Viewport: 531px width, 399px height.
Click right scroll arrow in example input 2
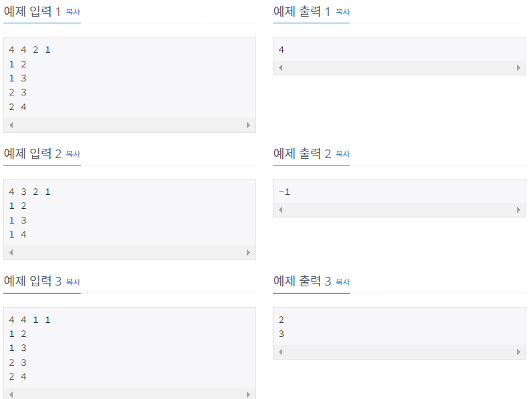pos(248,252)
